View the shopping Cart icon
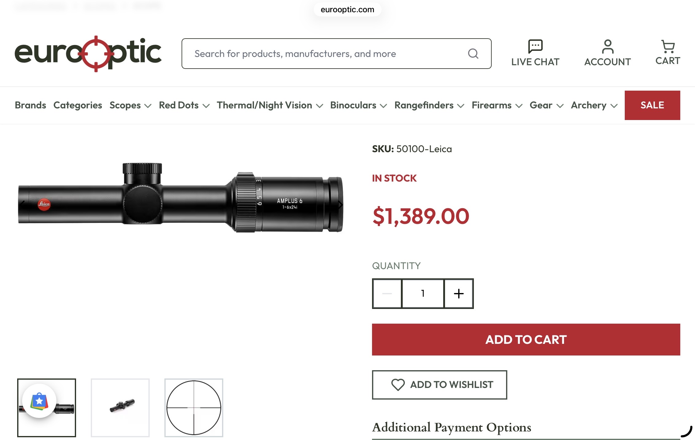 pyautogui.click(x=668, y=47)
